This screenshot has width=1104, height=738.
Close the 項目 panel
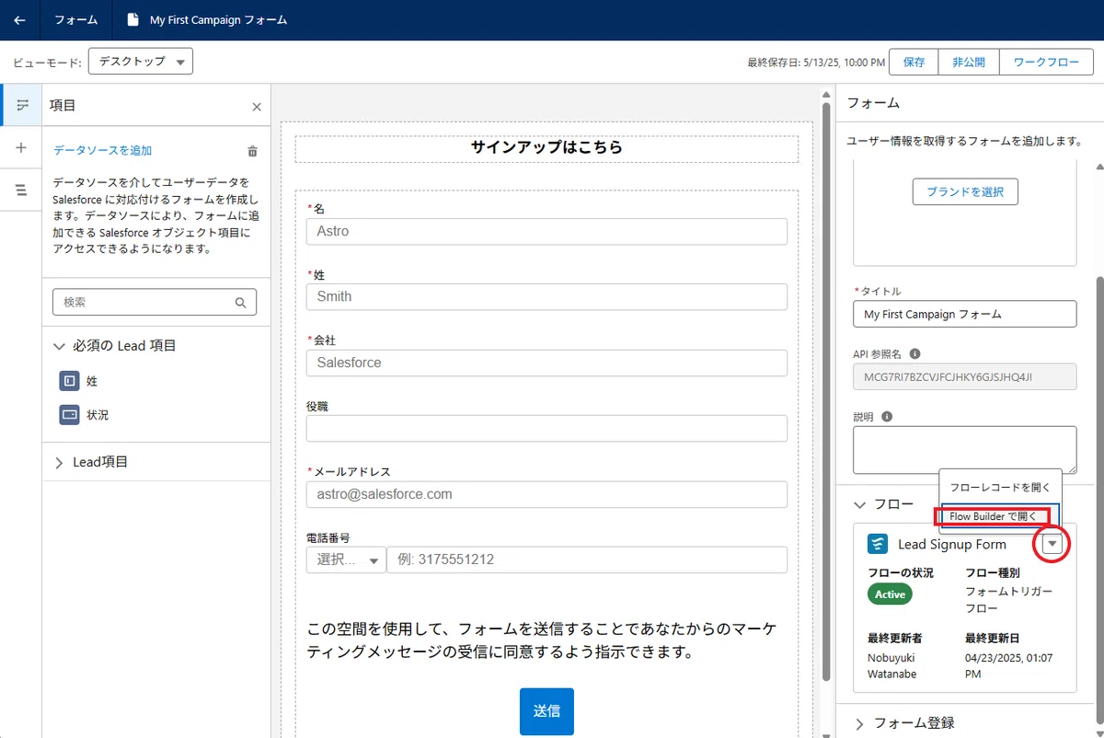tap(257, 107)
